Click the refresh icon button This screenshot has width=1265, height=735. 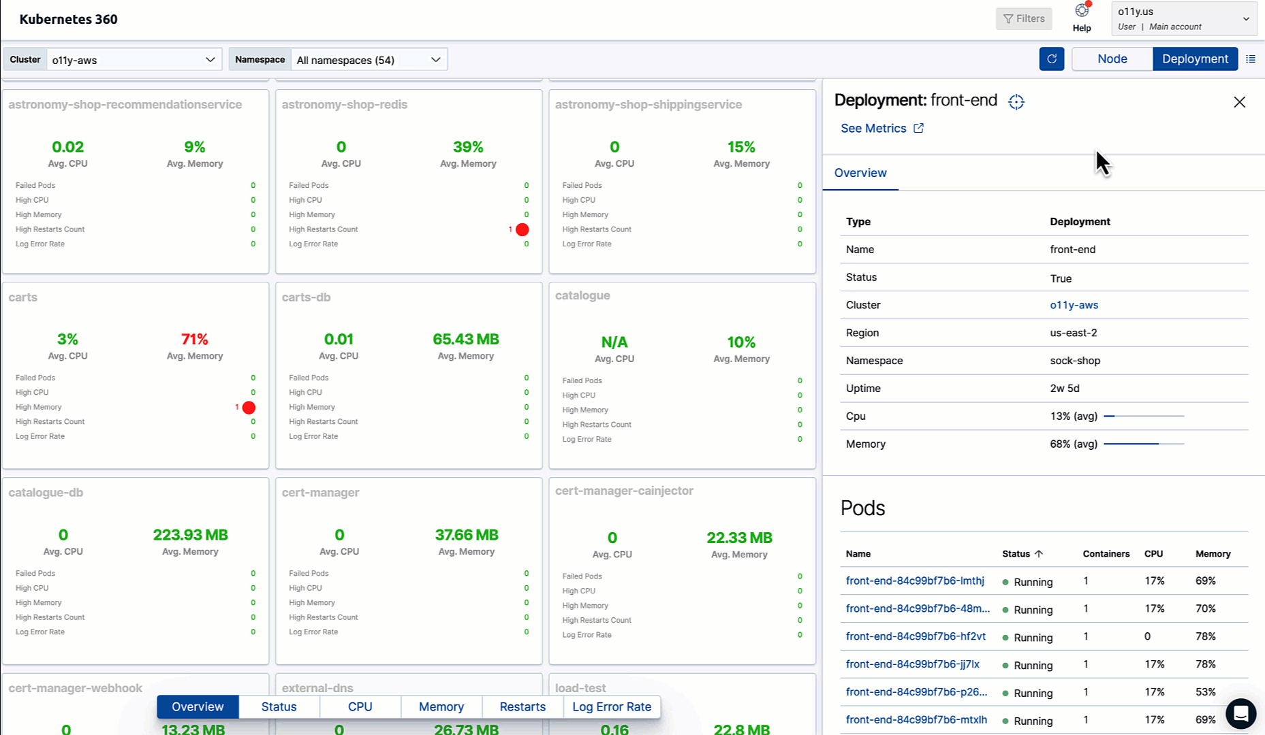click(1051, 59)
